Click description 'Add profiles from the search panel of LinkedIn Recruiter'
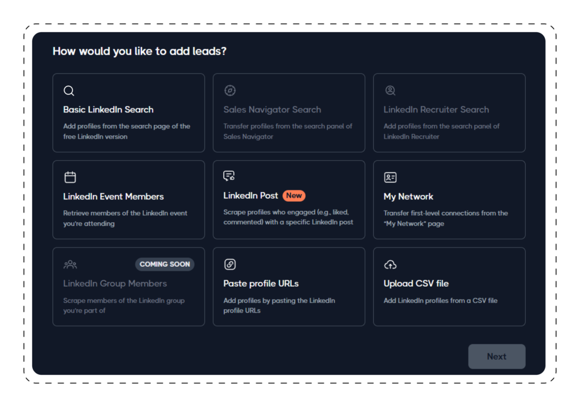Screen dimensions: 580x407 coord(441,132)
